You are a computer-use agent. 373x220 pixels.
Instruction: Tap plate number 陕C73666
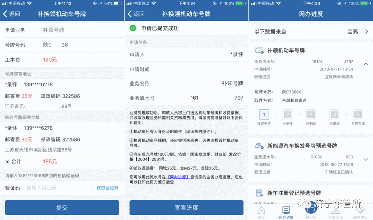tap(292, 92)
